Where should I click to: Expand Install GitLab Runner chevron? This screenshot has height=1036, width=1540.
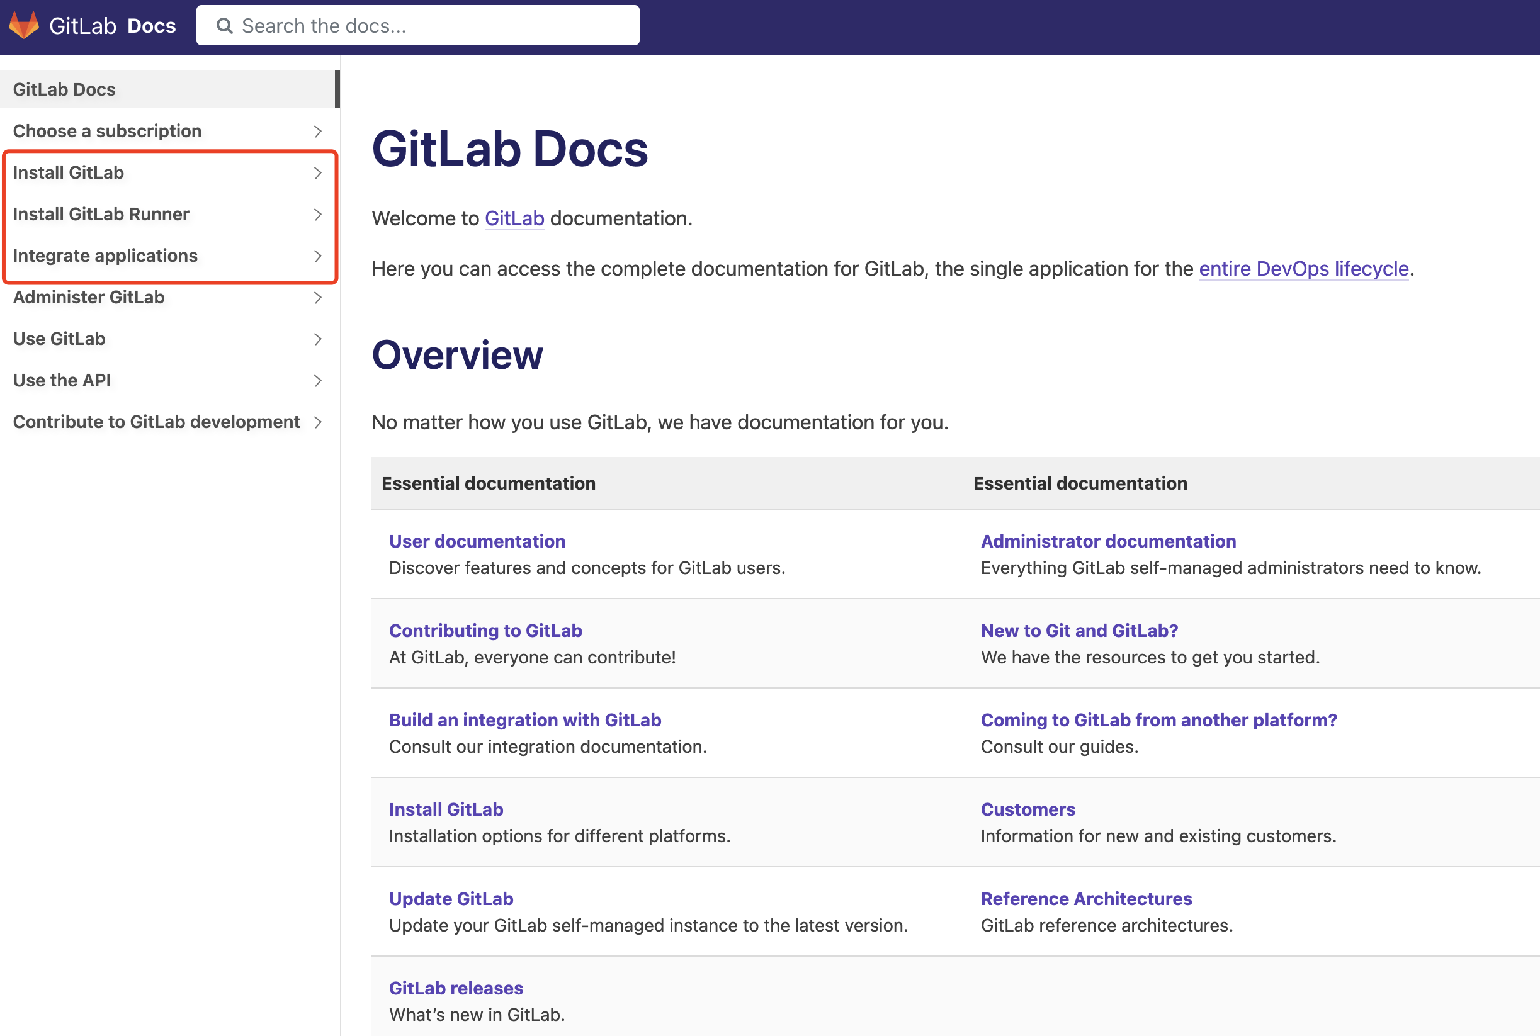coord(318,214)
